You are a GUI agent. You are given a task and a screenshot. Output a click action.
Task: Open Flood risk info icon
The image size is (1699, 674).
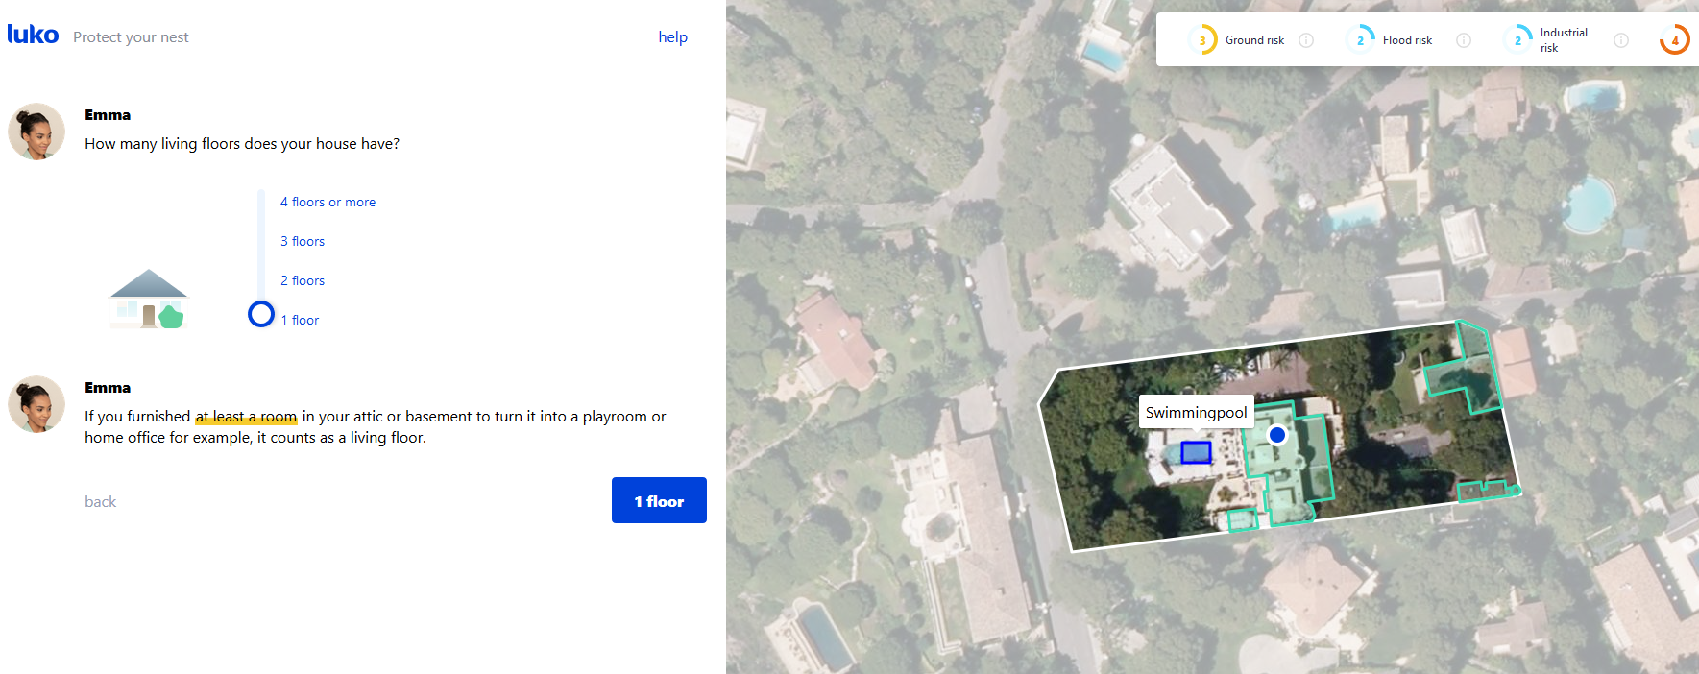(1464, 40)
